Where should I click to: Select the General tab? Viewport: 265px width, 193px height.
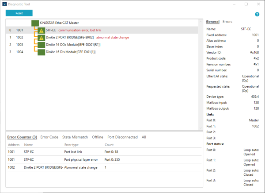[212, 21]
